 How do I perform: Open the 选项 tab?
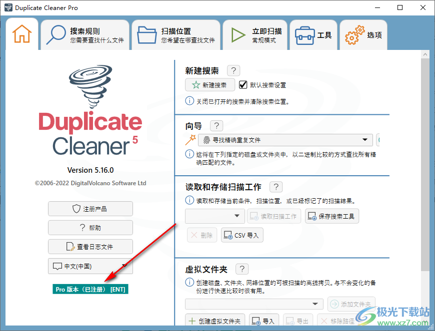coord(363,35)
